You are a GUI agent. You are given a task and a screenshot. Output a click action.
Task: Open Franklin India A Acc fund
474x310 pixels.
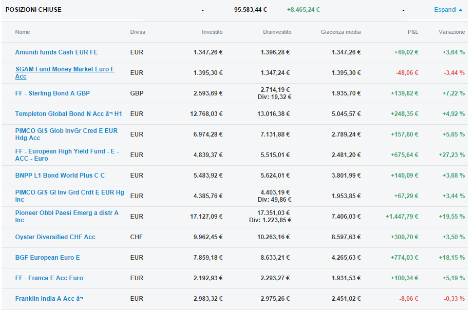49,299
